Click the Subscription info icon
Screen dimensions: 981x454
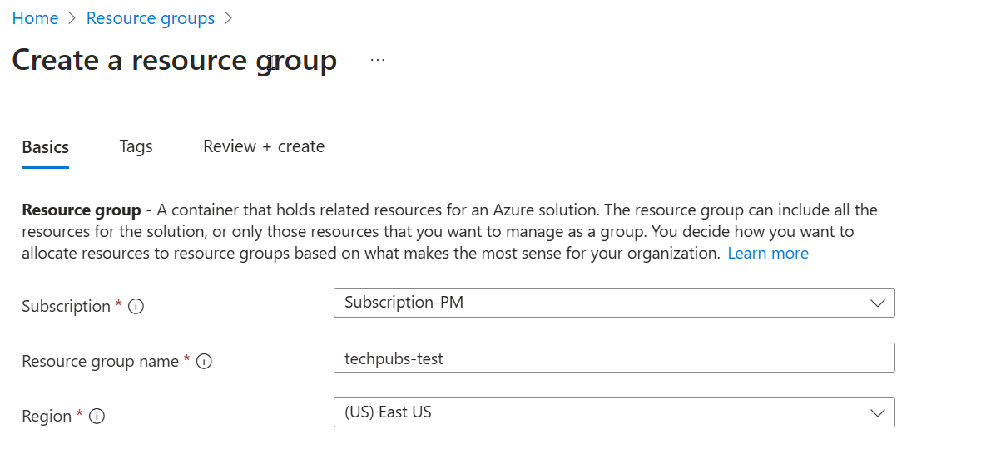point(137,306)
